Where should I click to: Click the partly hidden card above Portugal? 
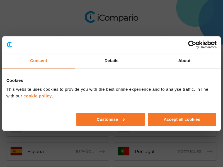tap(165, 134)
